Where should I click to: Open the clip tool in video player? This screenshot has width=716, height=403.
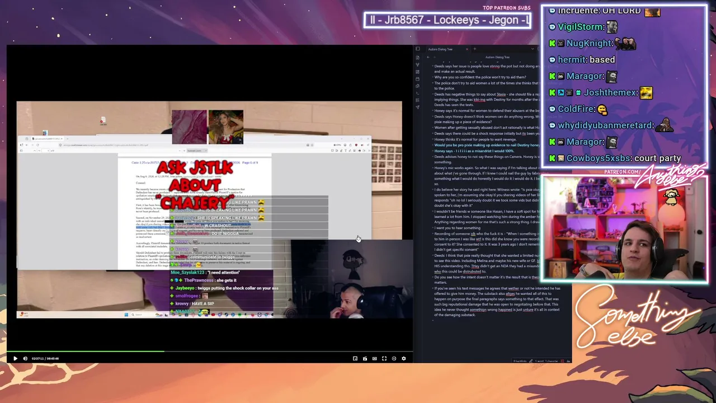click(365, 358)
